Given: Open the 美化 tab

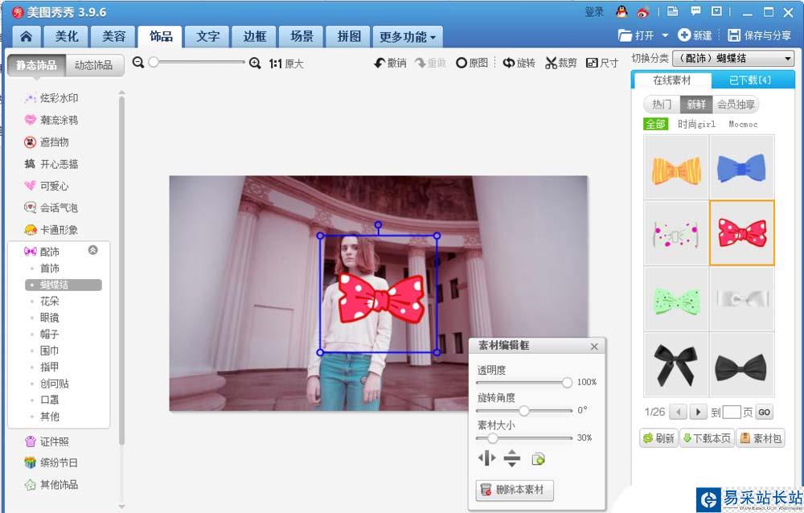Looking at the screenshot, I should point(67,36).
